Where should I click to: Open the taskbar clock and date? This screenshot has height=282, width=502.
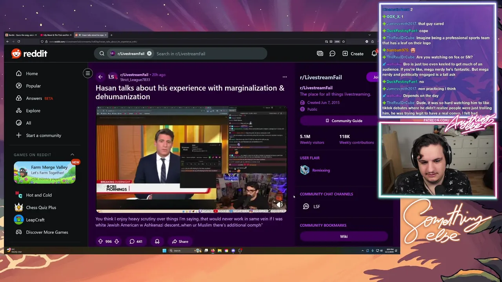coord(390,251)
